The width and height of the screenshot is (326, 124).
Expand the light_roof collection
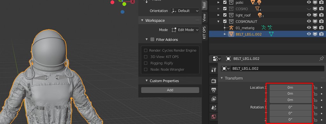pos(218,15)
